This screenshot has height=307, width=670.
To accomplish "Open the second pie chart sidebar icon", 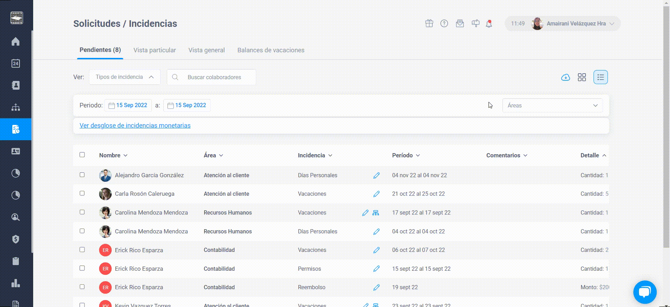I will tap(15, 195).
